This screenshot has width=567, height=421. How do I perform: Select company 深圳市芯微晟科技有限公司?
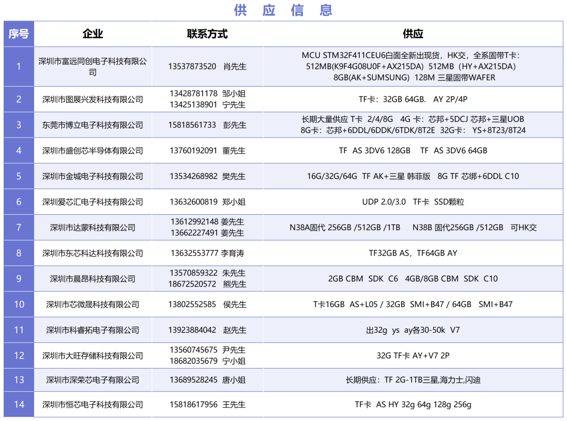[93, 305]
